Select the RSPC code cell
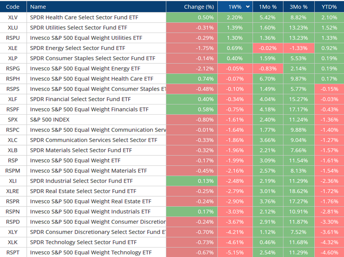344x257 pixels. 13,130
